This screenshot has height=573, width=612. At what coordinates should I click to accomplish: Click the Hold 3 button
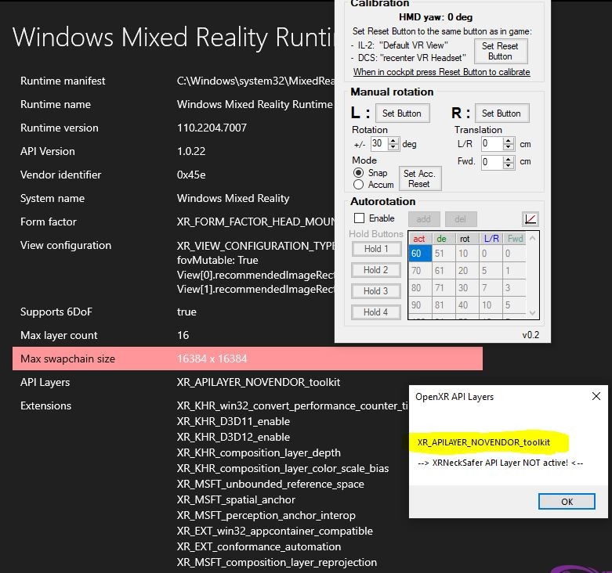point(376,290)
